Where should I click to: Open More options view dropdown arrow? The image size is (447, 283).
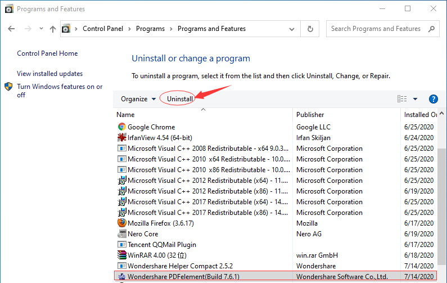(x=415, y=99)
